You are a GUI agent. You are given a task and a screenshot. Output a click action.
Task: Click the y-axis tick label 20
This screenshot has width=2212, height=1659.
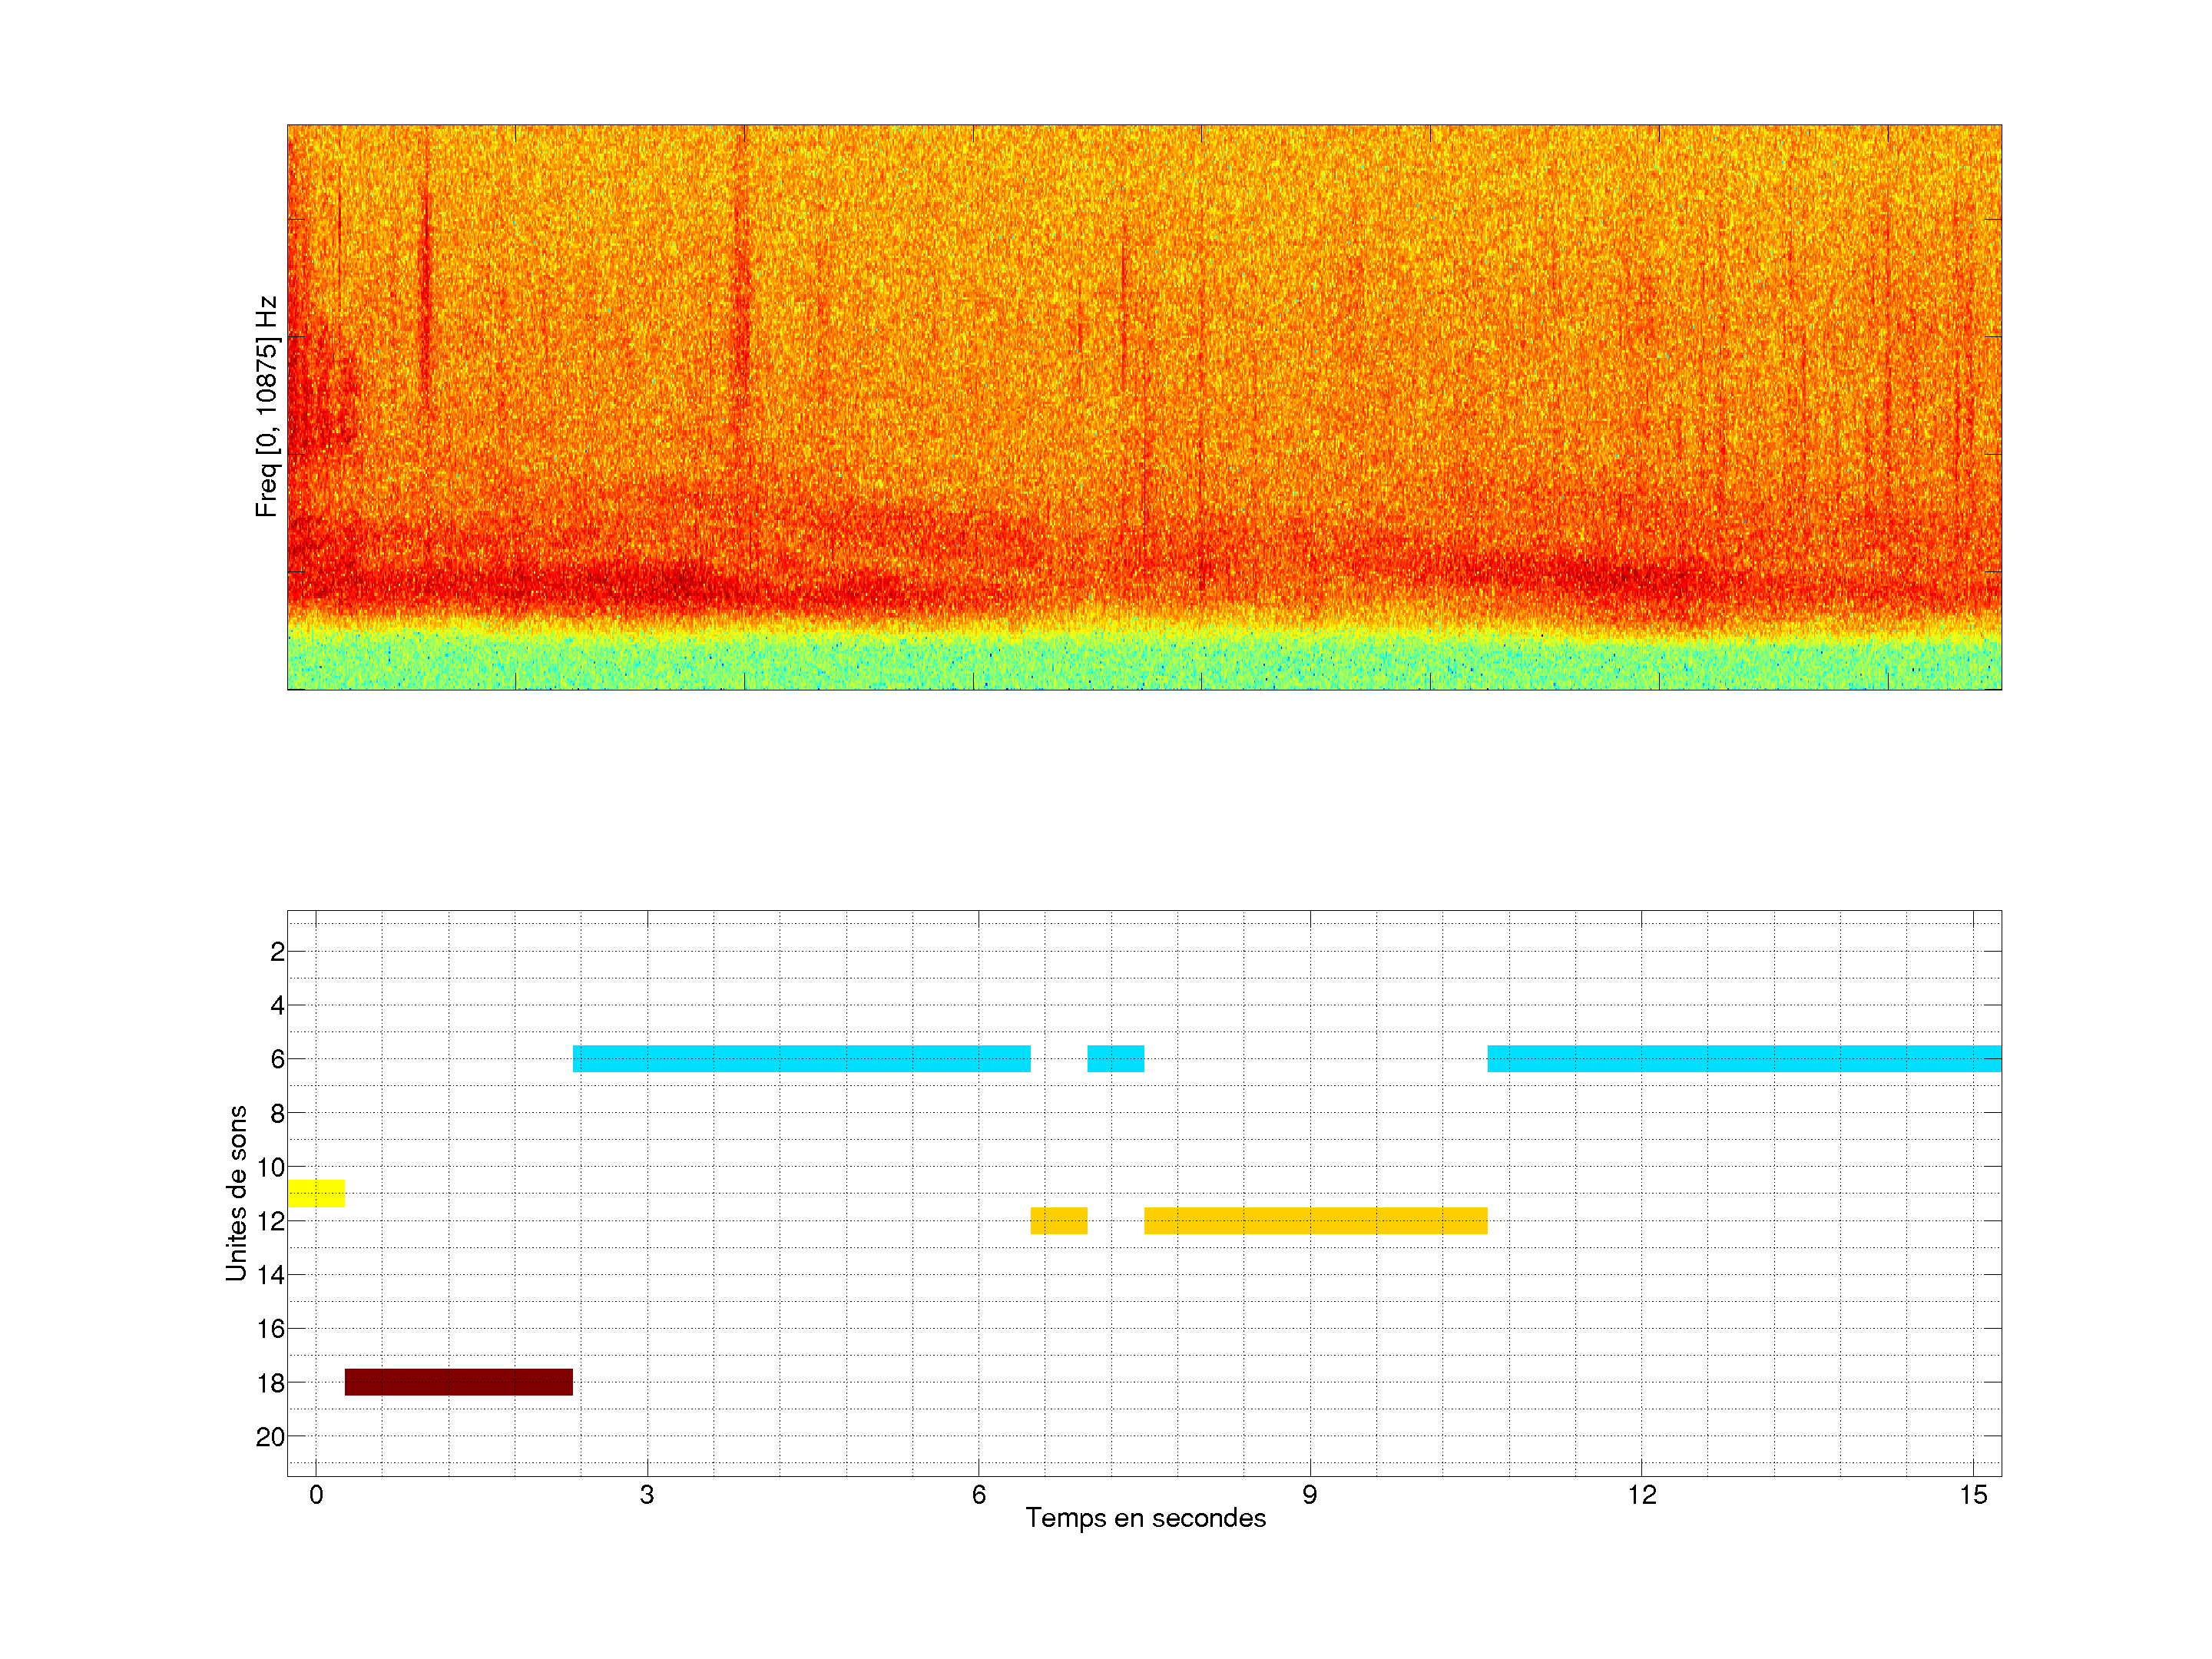click(x=270, y=1437)
